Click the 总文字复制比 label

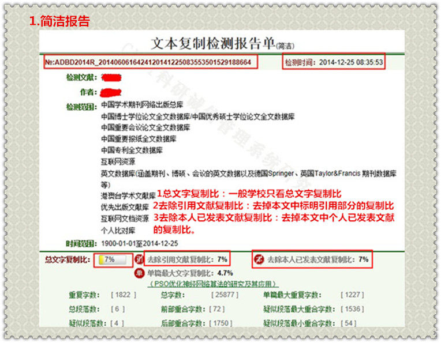click(68, 259)
